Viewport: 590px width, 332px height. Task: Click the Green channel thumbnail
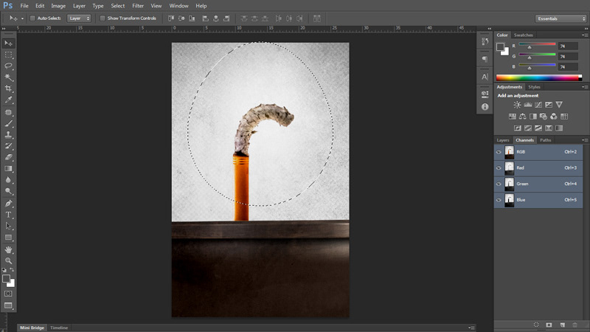tap(509, 184)
